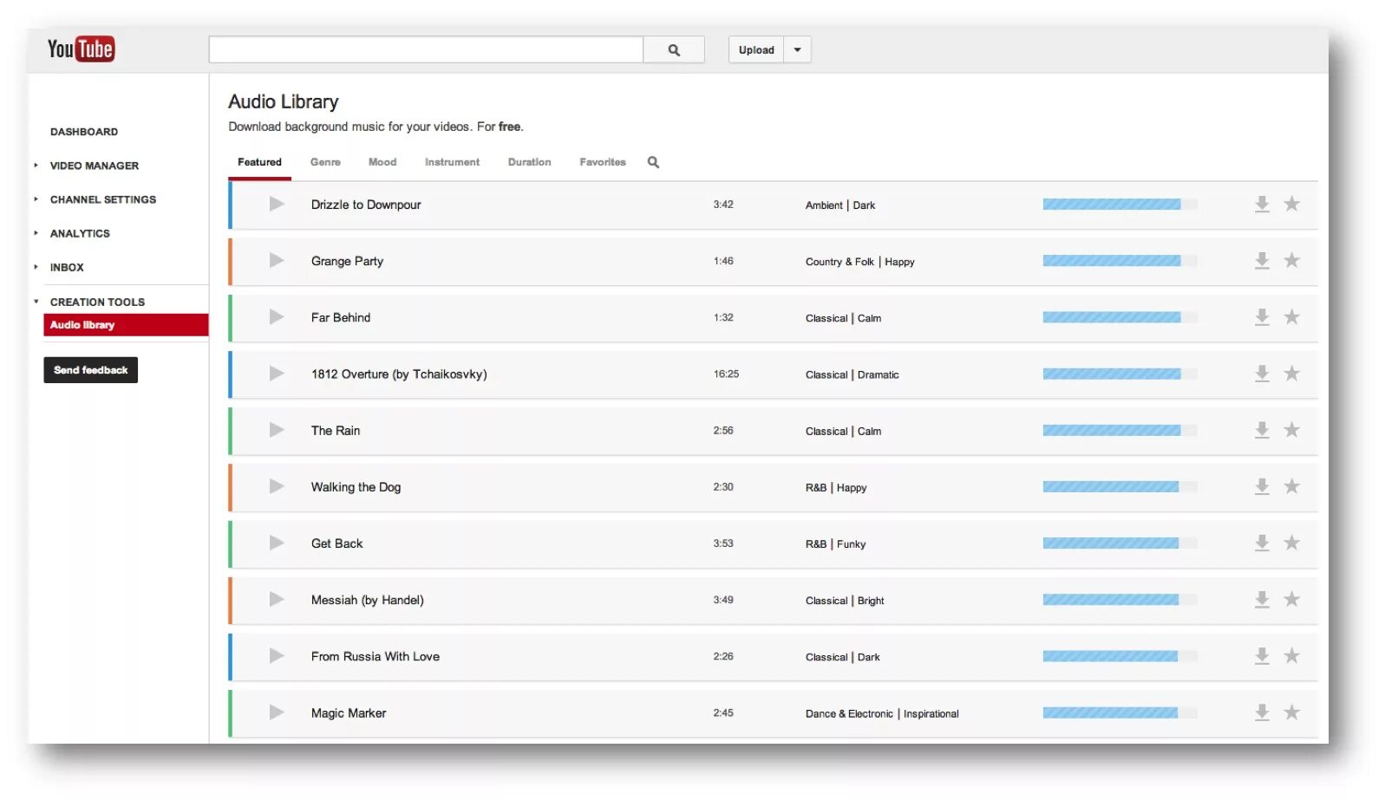Star Magic Marker as favorite

click(1291, 712)
